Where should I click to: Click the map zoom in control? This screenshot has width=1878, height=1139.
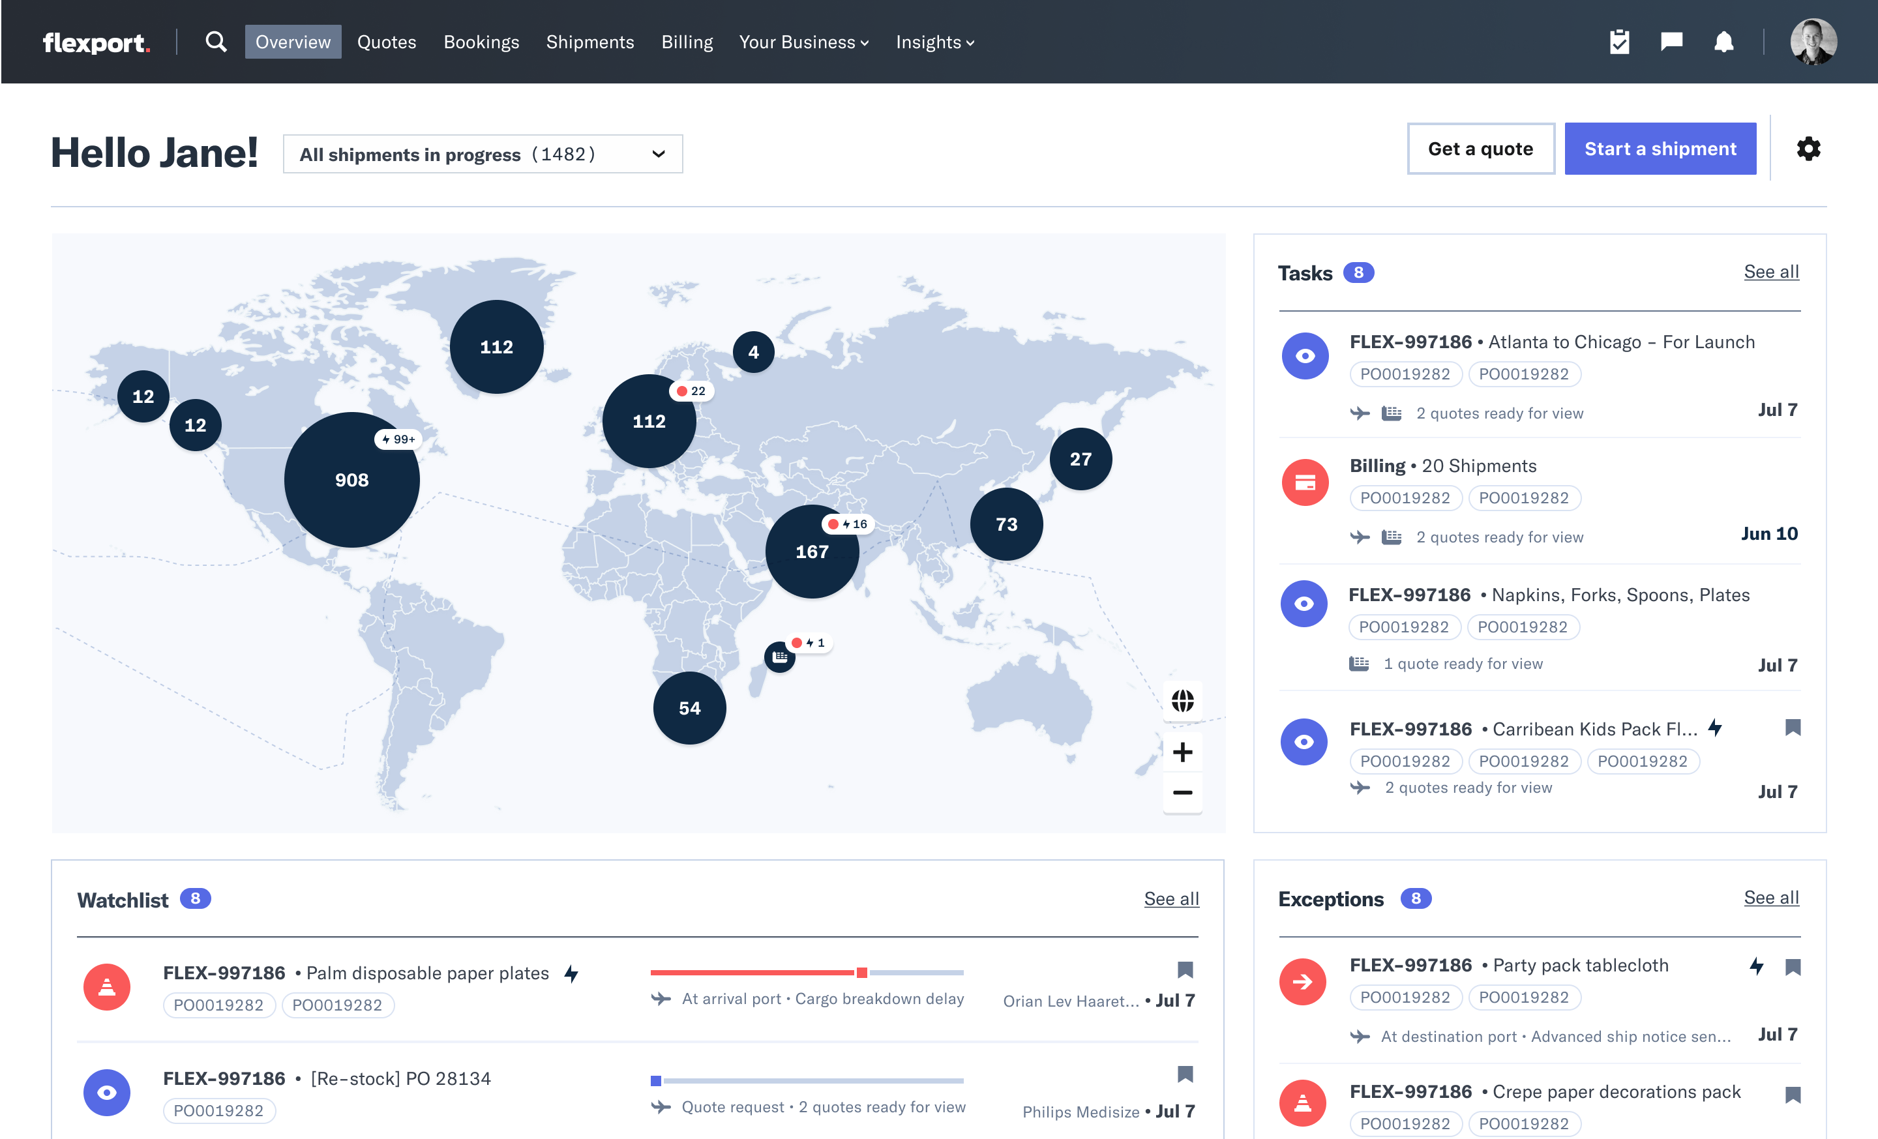[x=1182, y=752]
